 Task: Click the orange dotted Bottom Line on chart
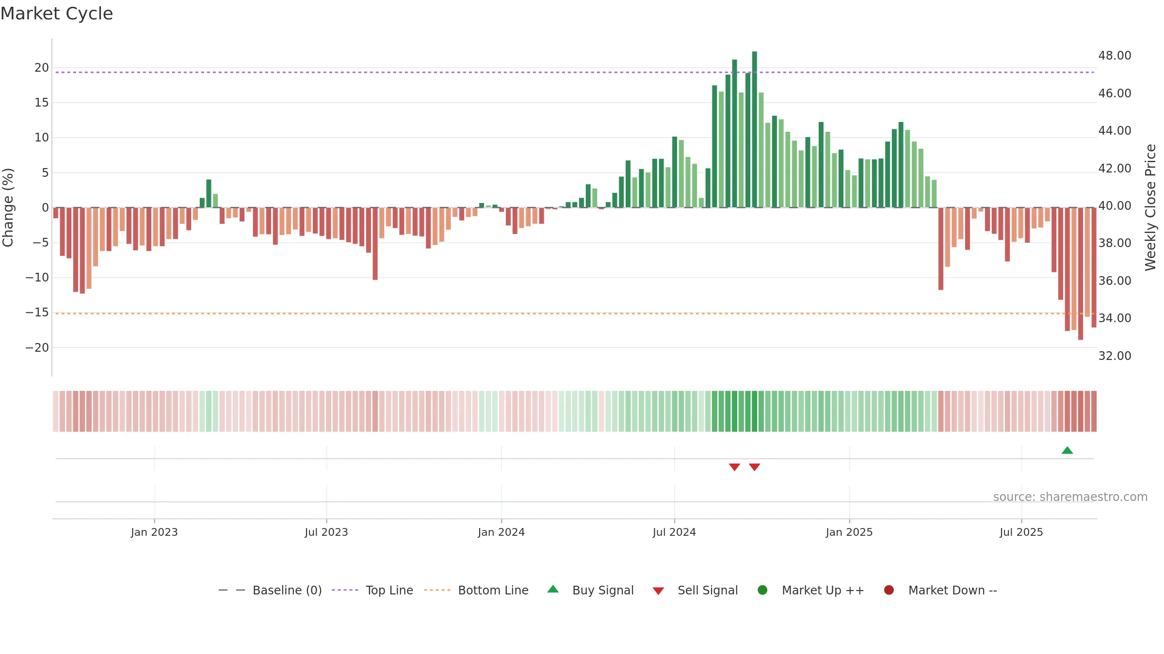[575, 313]
